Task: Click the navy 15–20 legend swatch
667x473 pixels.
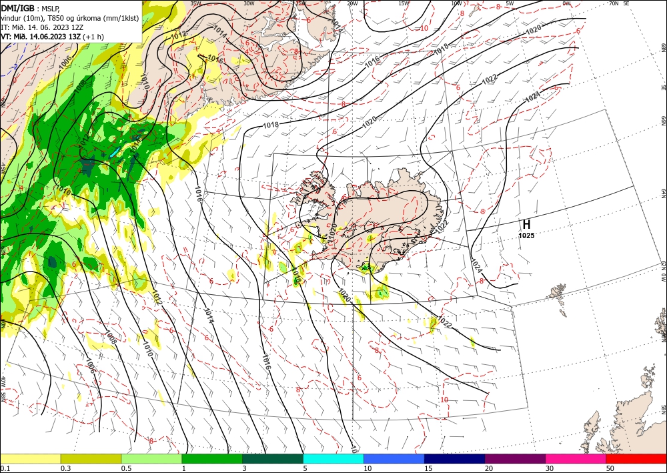Action: [x=454, y=459]
